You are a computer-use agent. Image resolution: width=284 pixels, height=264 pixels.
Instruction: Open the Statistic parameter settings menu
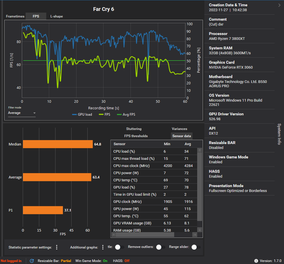point(57,247)
